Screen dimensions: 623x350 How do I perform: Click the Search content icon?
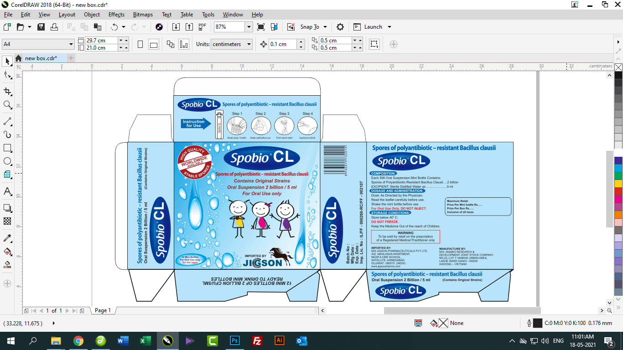pyautogui.click(x=159, y=27)
